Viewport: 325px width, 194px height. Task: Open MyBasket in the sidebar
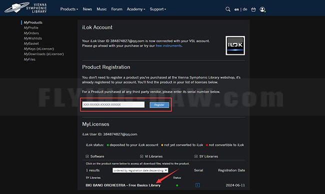click(x=31, y=43)
